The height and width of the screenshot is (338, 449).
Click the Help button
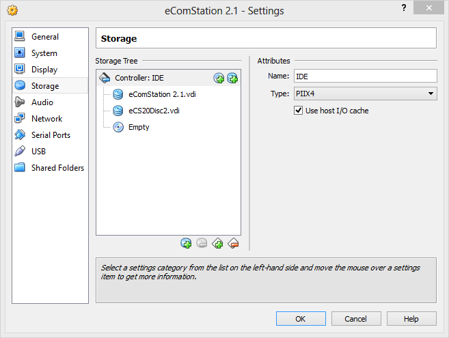point(411,318)
